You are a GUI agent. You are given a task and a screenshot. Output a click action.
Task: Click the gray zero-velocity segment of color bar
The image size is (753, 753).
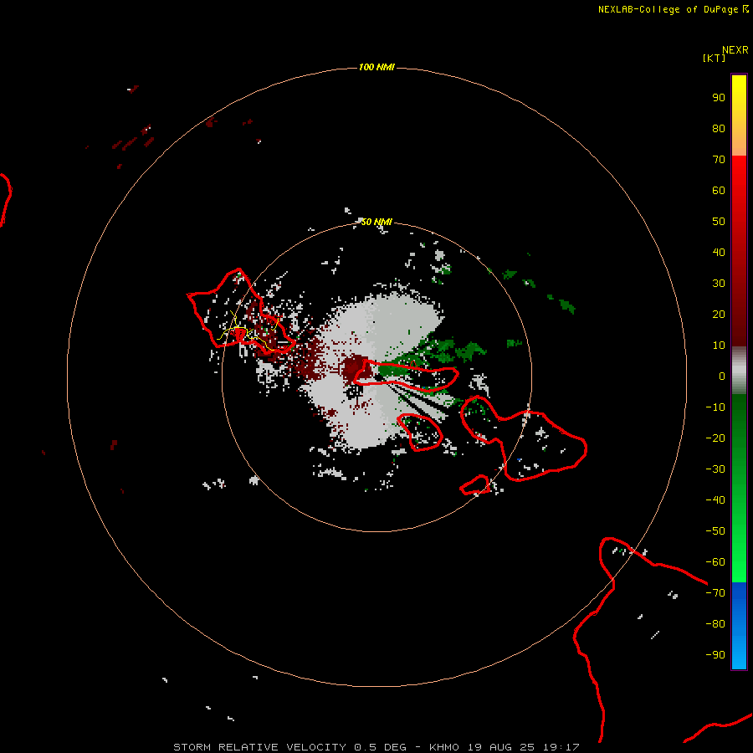(739, 371)
